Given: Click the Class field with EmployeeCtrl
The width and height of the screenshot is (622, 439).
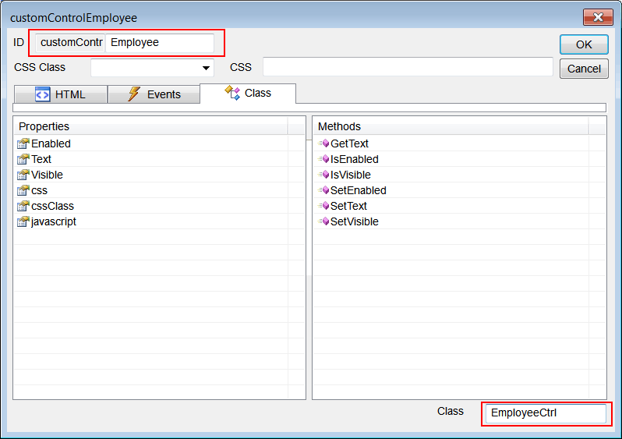Looking at the screenshot, I should (x=546, y=413).
